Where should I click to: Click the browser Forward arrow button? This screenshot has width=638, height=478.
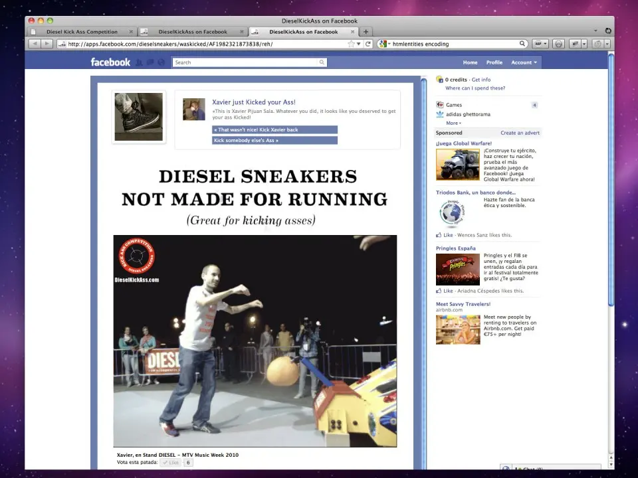tap(47, 44)
